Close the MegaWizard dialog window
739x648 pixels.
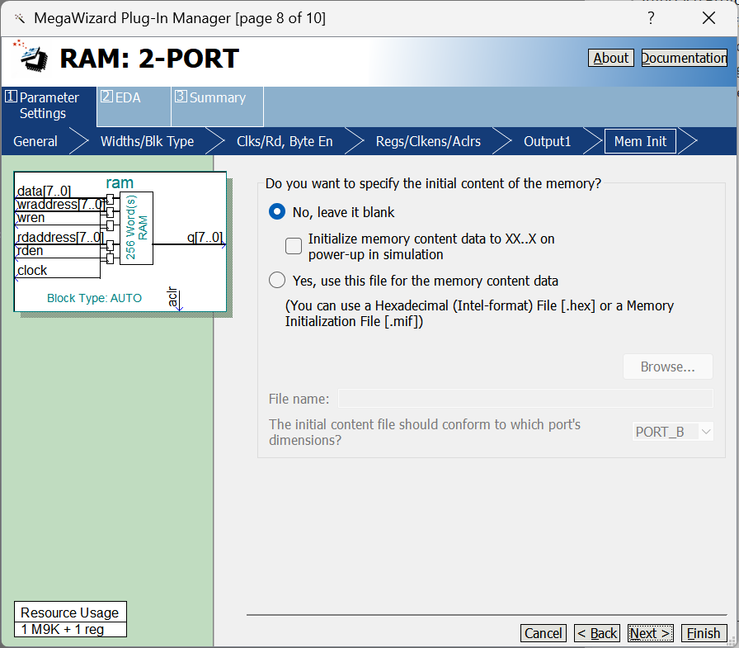click(x=708, y=18)
